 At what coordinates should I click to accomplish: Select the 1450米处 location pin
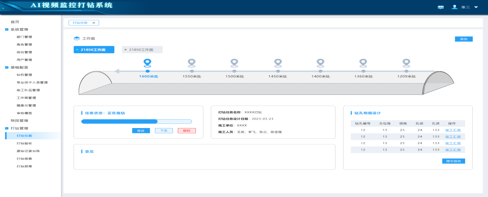click(x=278, y=62)
